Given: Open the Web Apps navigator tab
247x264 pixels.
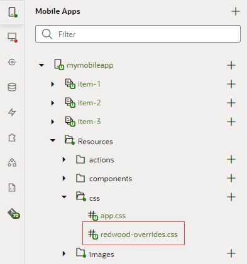Looking at the screenshot, I should 13,38.
